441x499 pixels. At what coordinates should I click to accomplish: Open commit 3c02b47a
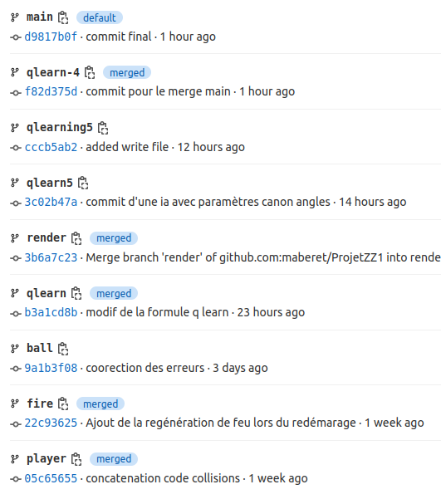coord(51,202)
